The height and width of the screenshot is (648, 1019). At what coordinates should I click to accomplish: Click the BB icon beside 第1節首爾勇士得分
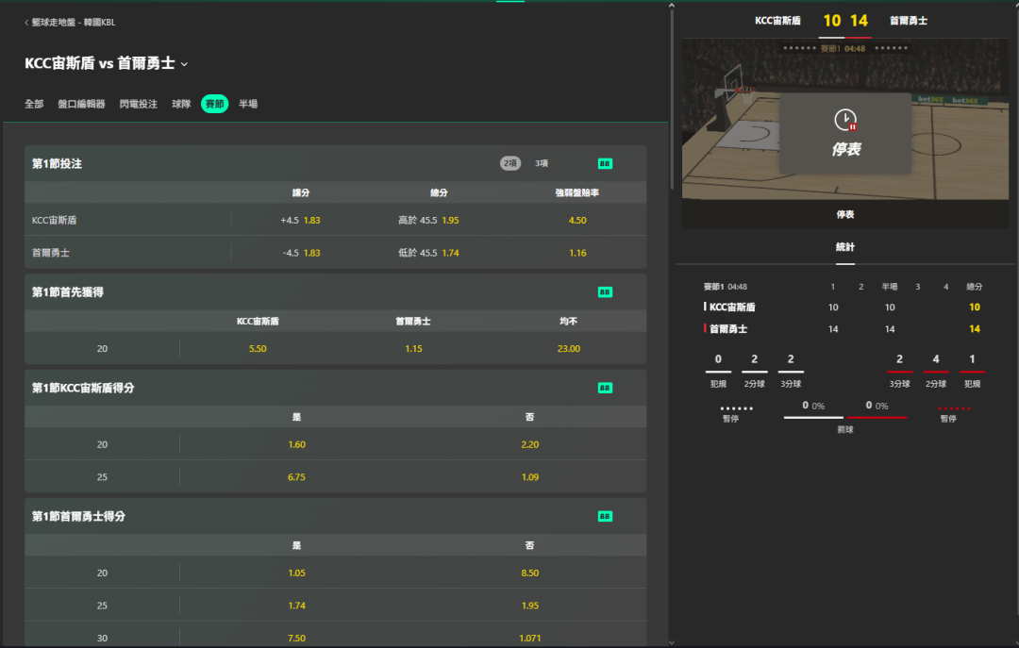[x=605, y=517]
